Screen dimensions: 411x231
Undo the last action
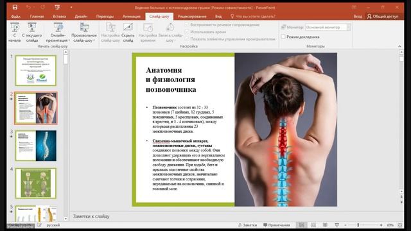pos(28,7)
